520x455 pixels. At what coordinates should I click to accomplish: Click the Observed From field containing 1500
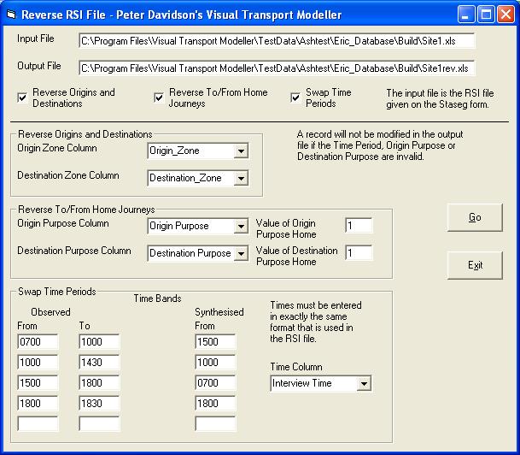coord(38,383)
